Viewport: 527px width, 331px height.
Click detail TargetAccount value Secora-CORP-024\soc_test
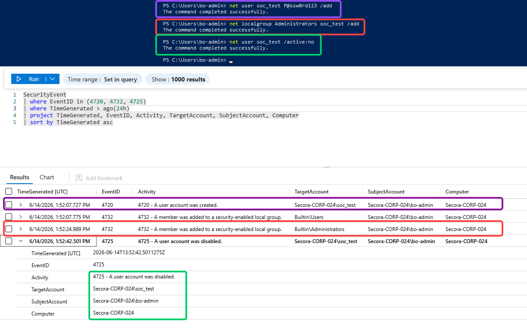(124, 288)
